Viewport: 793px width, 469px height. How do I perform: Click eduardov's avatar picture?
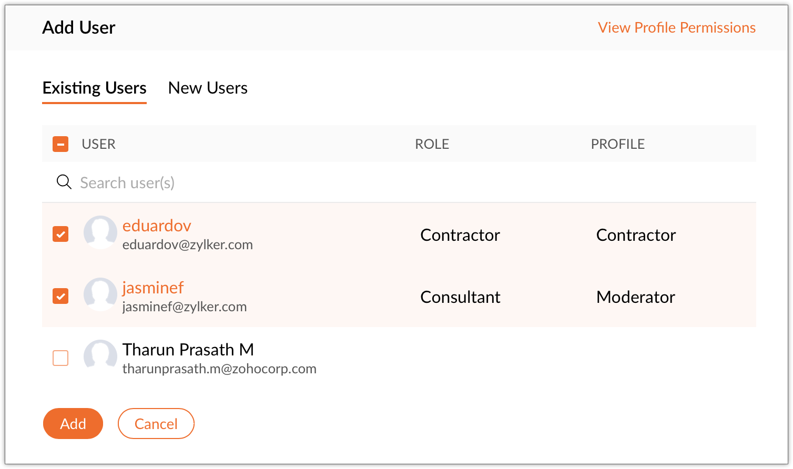(x=100, y=232)
